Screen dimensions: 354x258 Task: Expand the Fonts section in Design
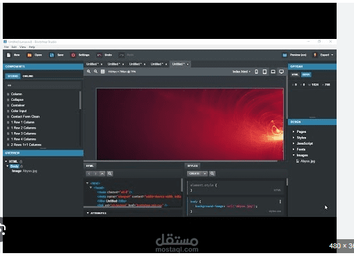click(293, 150)
